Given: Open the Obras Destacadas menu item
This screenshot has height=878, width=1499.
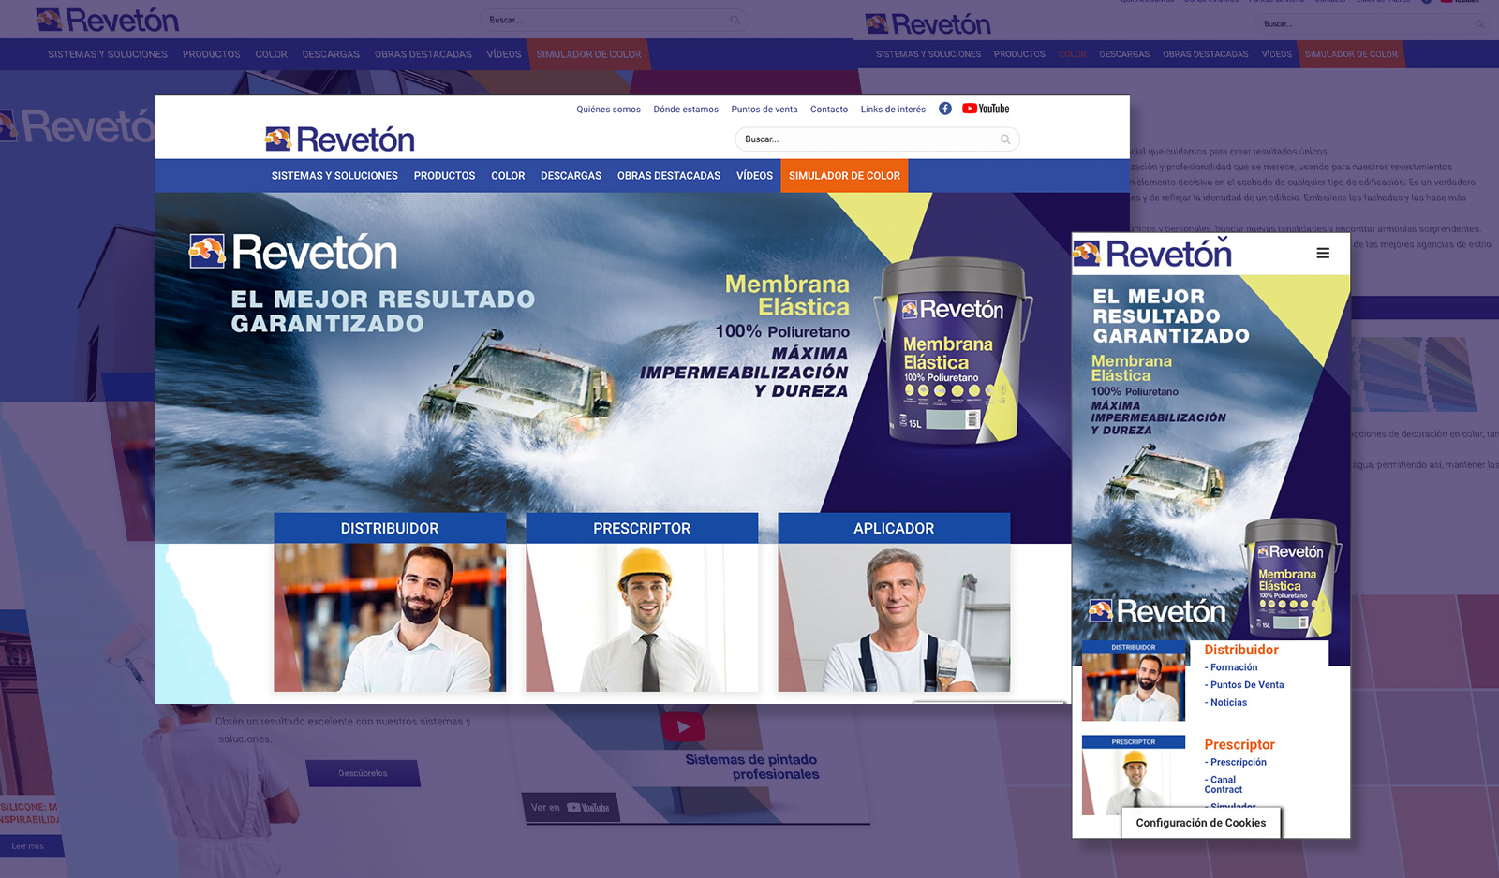Looking at the screenshot, I should pos(669,176).
